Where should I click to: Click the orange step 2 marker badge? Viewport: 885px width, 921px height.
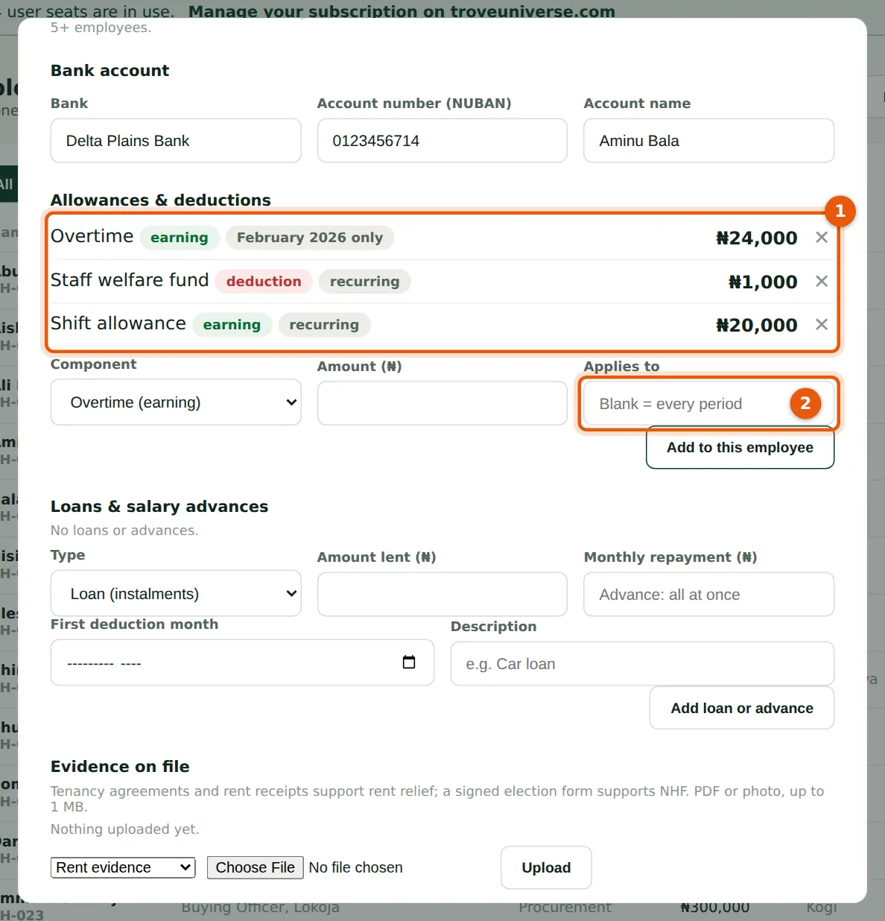(x=805, y=403)
